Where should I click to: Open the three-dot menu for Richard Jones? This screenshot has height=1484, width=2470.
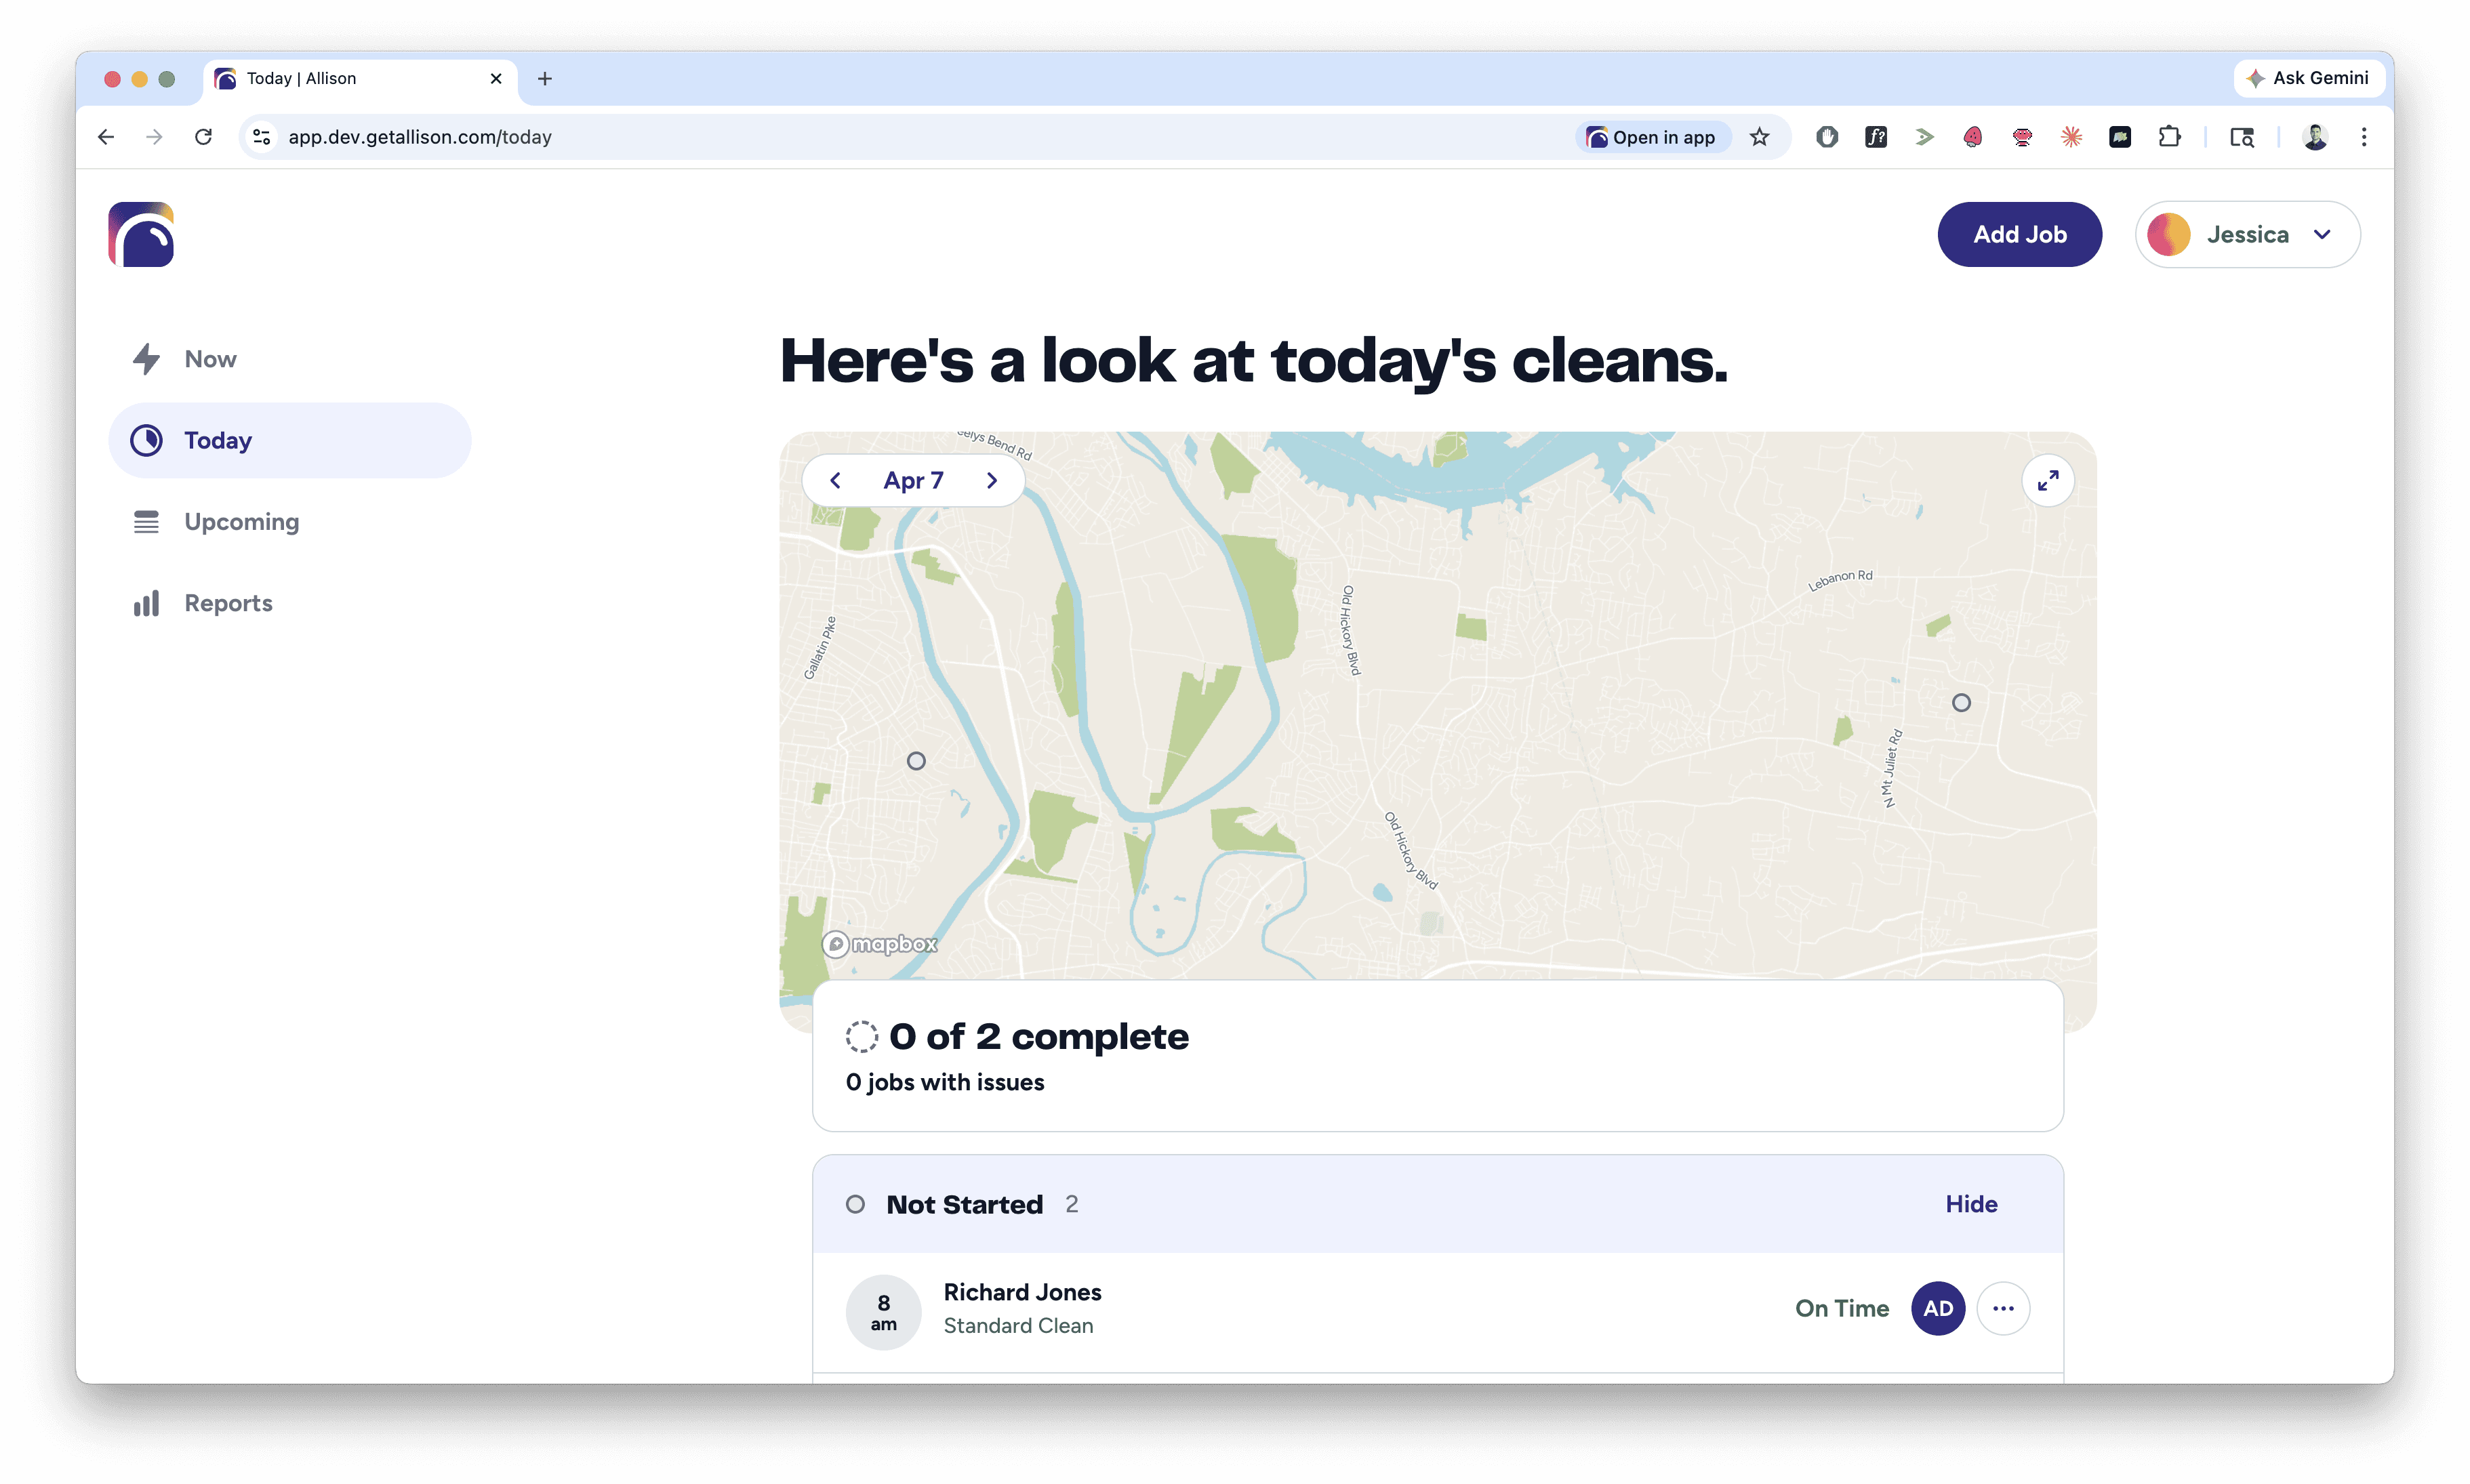tap(2002, 1308)
